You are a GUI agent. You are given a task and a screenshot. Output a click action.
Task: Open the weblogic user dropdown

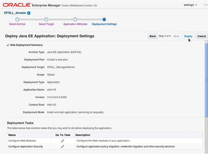(190, 5)
